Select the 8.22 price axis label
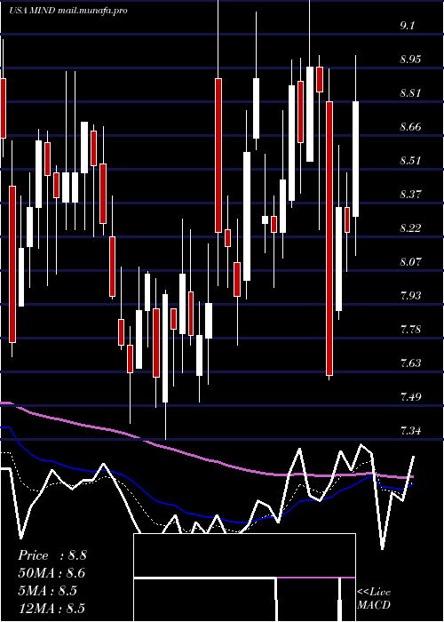This screenshot has height=622, width=444. coord(410,228)
